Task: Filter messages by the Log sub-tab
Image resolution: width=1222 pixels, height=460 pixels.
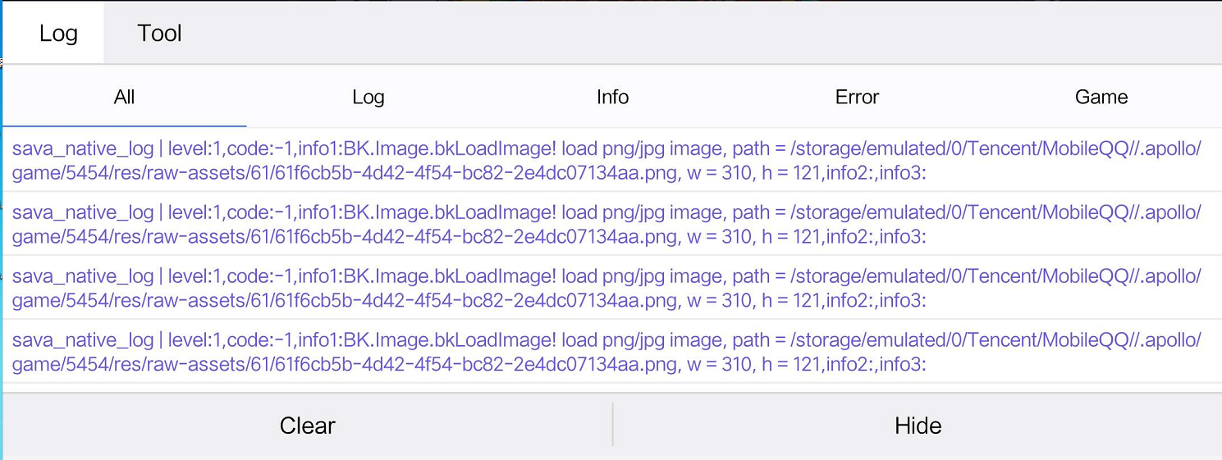Action: click(x=368, y=97)
